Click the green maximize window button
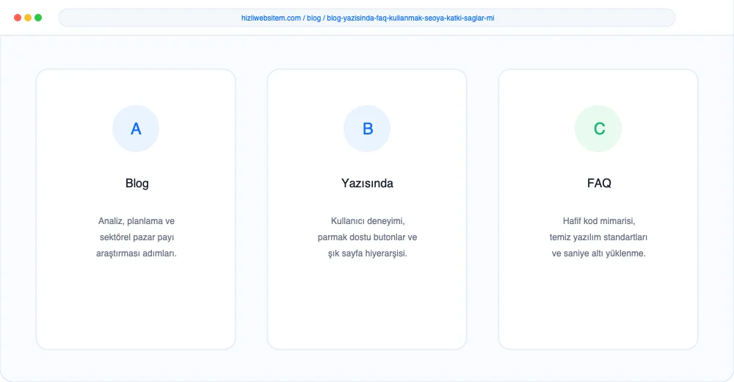This screenshot has width=734, height=382. point(38,18)
